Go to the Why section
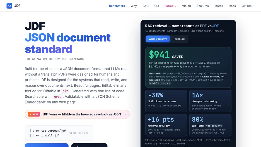 [x=134, y=6]
